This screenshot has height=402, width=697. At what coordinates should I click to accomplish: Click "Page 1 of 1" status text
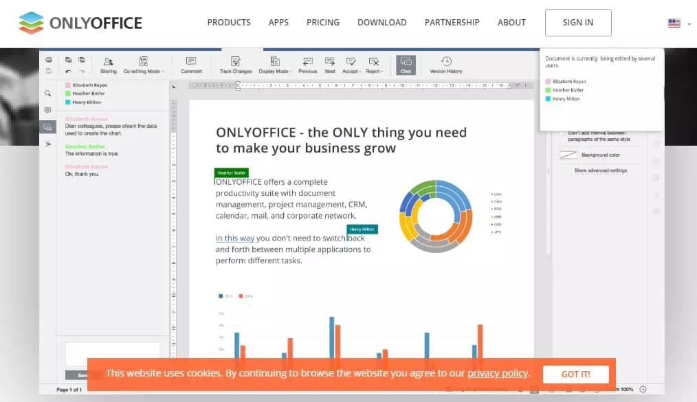[69, 390]
